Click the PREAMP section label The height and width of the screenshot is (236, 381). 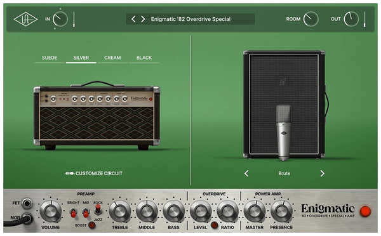(86, 194)
